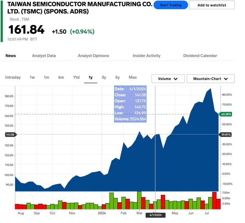This screenshot has height=223, width=245.
Task: Click the +0.94% change value
Action: (82, 32)
